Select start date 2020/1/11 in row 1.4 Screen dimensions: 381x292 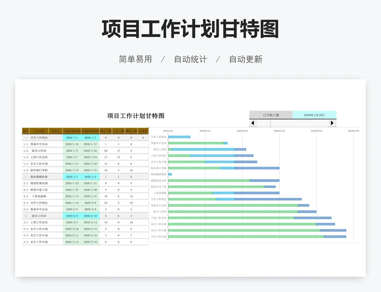point(72,164)
